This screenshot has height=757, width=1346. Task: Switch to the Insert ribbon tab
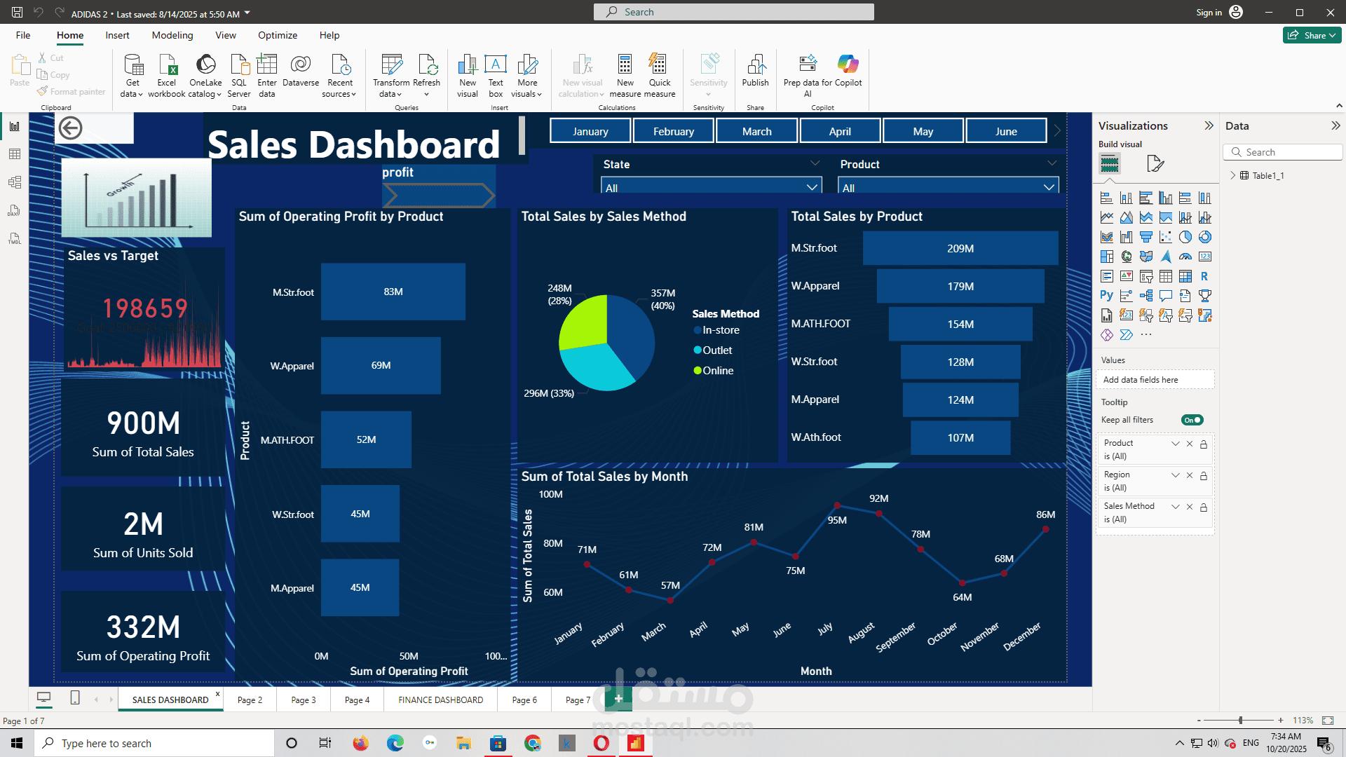pyautogui.click(x=117, y=36)
